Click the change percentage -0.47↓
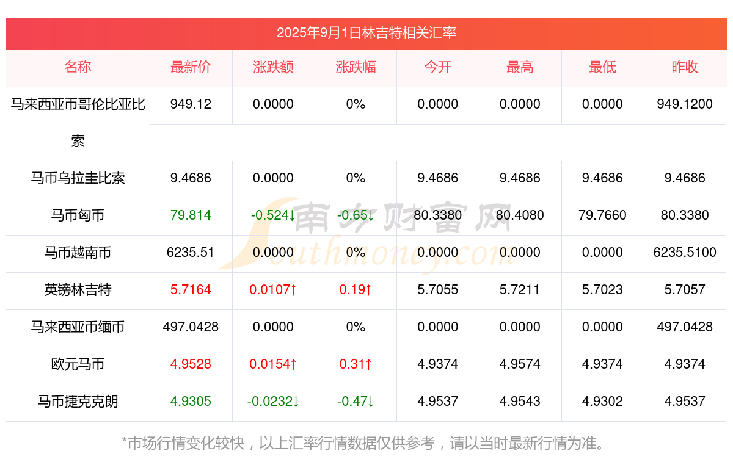The height and width of the screenshot is (462, 733). coord(356,402)
